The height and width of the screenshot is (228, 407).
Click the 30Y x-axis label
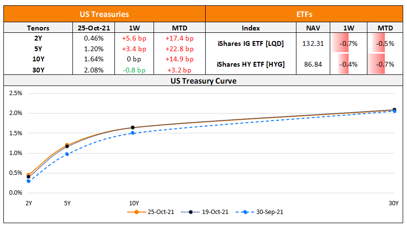click(394, 203)
